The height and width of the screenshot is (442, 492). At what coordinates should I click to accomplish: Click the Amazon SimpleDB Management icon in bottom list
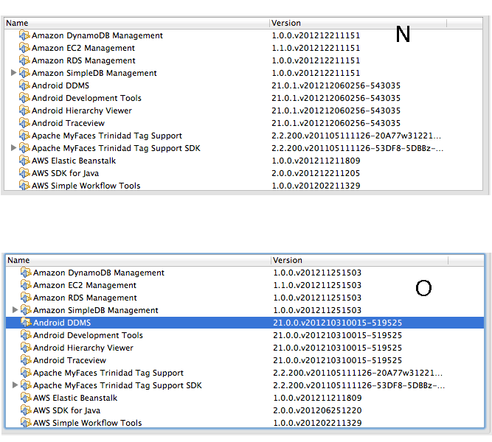pos(26,310)
